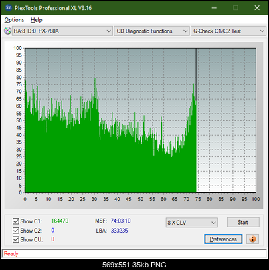Toggle the Show CU checkbox

[x=15, y=239]
